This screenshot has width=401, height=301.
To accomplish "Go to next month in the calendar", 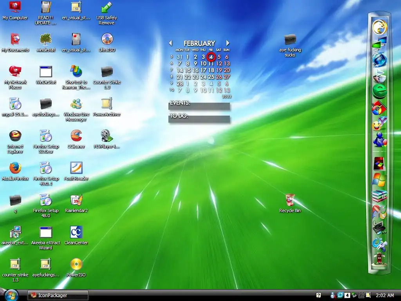I will [228, 43].
